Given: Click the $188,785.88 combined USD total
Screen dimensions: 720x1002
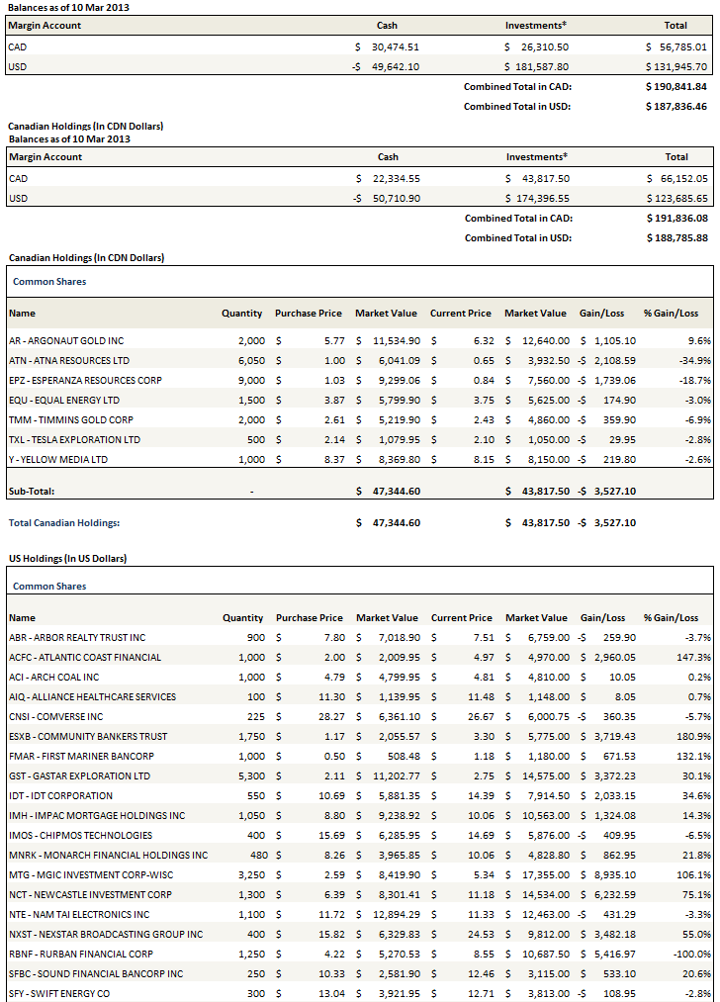Looking at the screenshot, I should click(674, 238).
